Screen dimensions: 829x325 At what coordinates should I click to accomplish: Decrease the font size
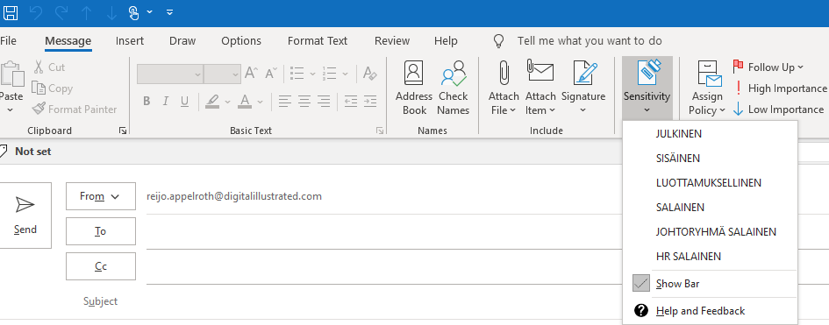[x=271, y=74]
